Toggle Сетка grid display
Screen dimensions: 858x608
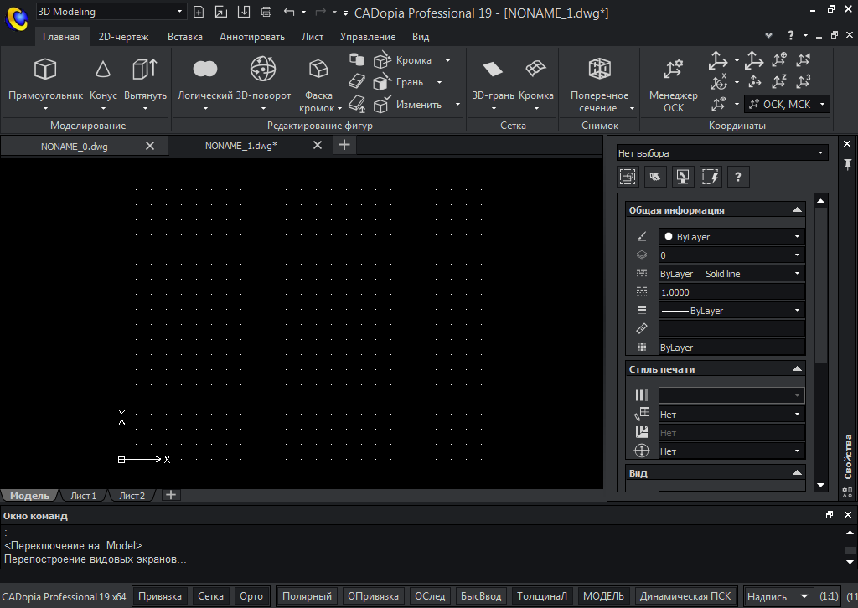pos(210,596)
